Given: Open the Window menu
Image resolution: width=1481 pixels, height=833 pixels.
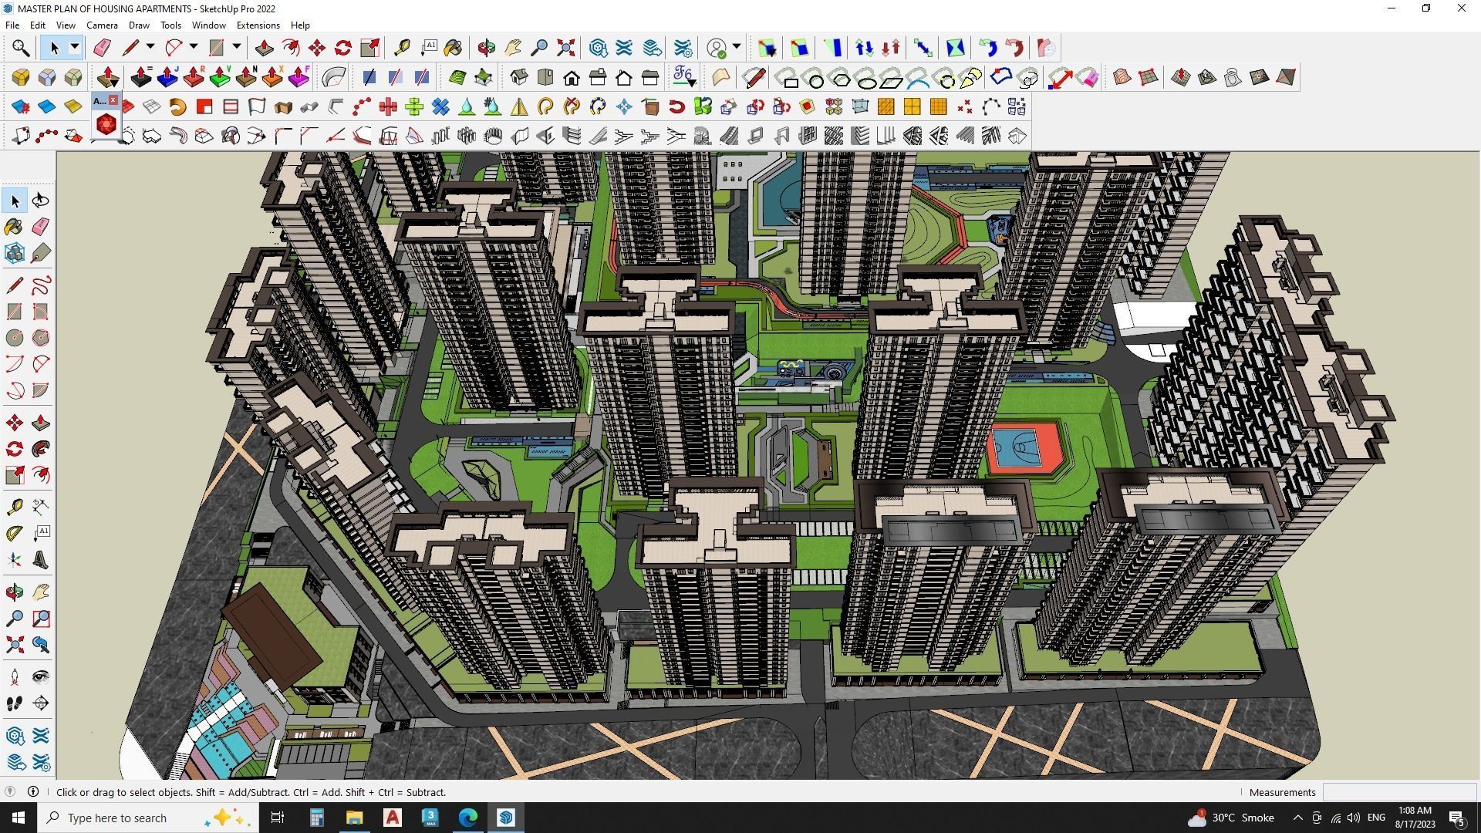Looking at the screenshot, I should coord(208,25).
